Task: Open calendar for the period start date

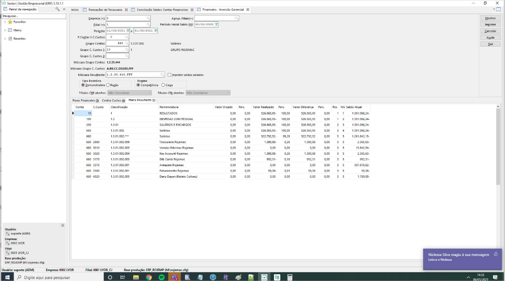Action: point(128,31)
